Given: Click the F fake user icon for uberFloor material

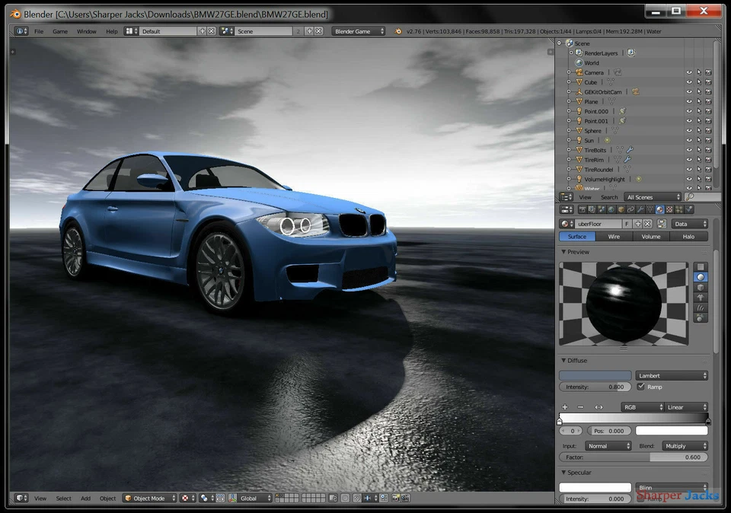Looking at the screenshot, I should click(626, 224).
